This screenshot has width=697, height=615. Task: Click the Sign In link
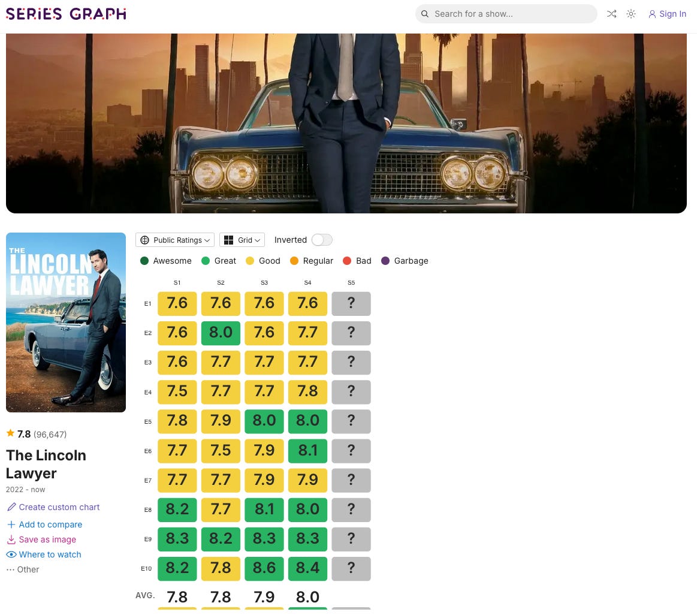(667, 14)
